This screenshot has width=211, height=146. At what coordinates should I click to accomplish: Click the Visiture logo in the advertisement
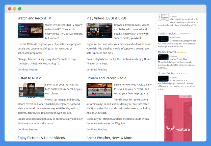point(178,129)
